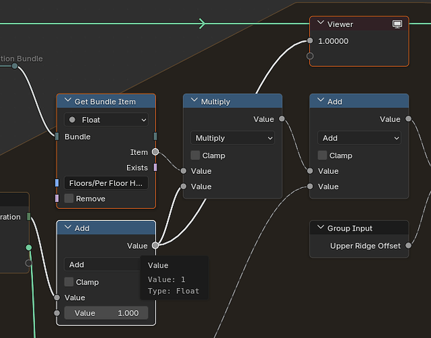Click the Exists output socket

click(x=155, y=167)
